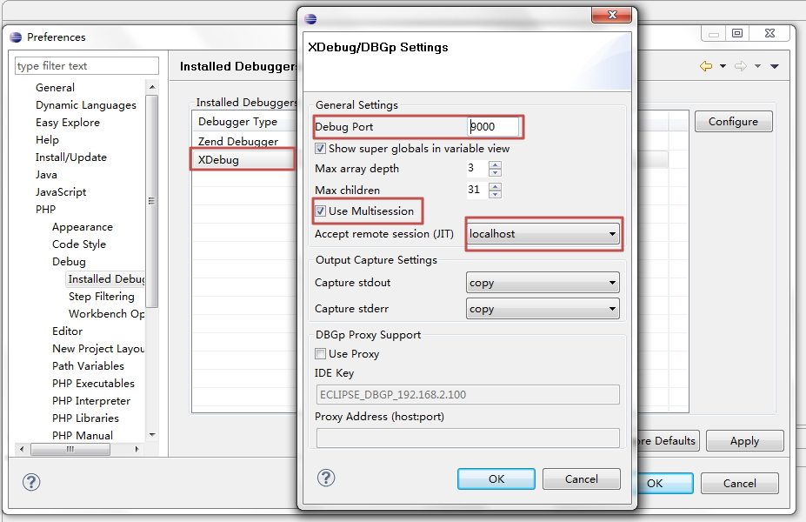
Task: Click Apply button in Preferences
Action: [745, 441]
